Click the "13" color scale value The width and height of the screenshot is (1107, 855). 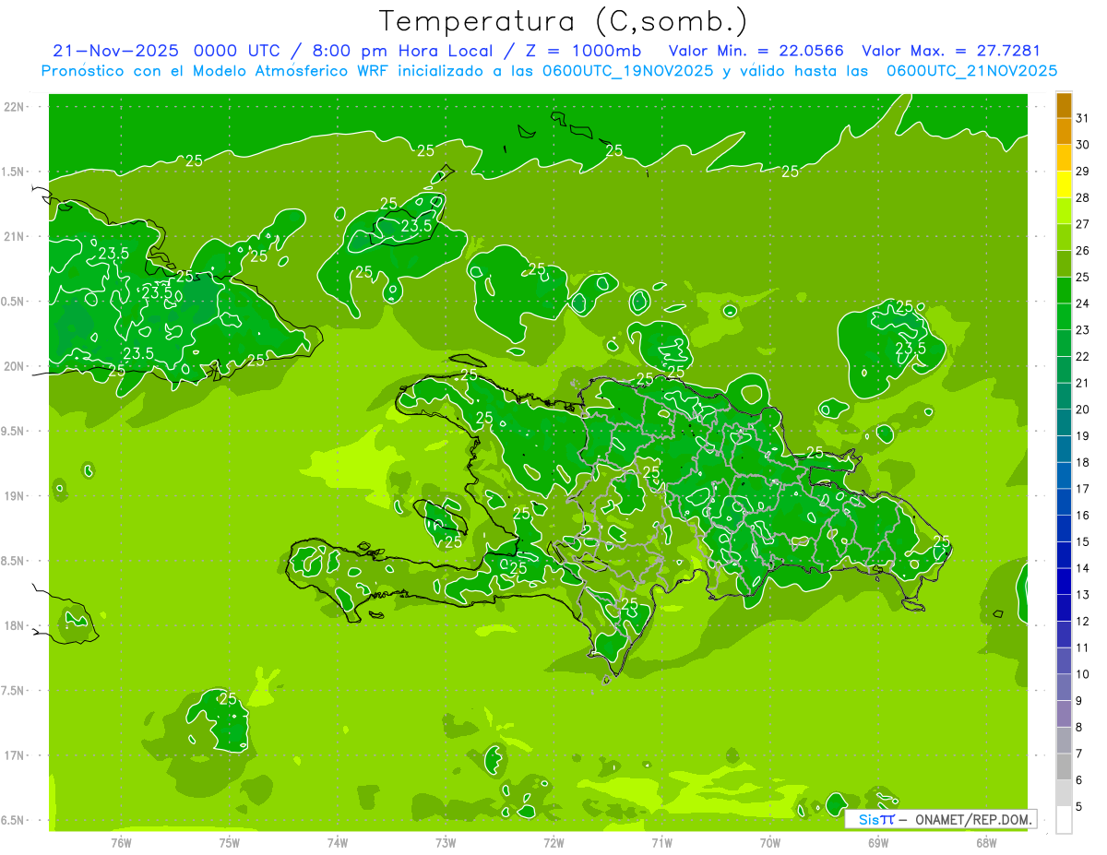tap(1083, 595)
